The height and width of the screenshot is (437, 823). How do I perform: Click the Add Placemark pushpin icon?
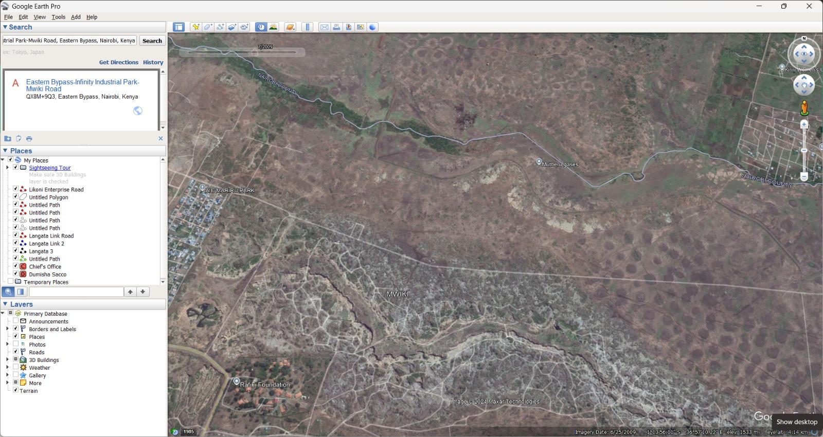[195, 27]
